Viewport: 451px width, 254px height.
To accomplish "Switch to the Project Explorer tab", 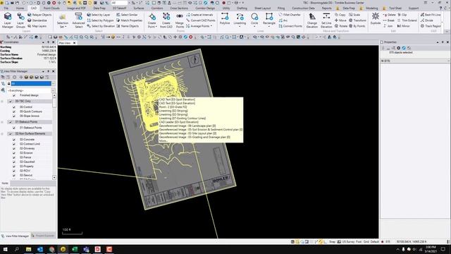I will pos(44,236).
